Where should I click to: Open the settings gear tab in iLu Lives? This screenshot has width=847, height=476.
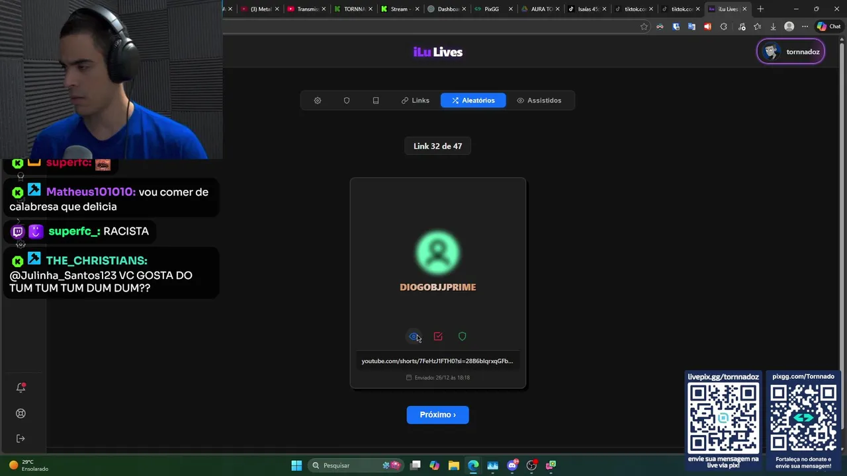click(318, 100)
